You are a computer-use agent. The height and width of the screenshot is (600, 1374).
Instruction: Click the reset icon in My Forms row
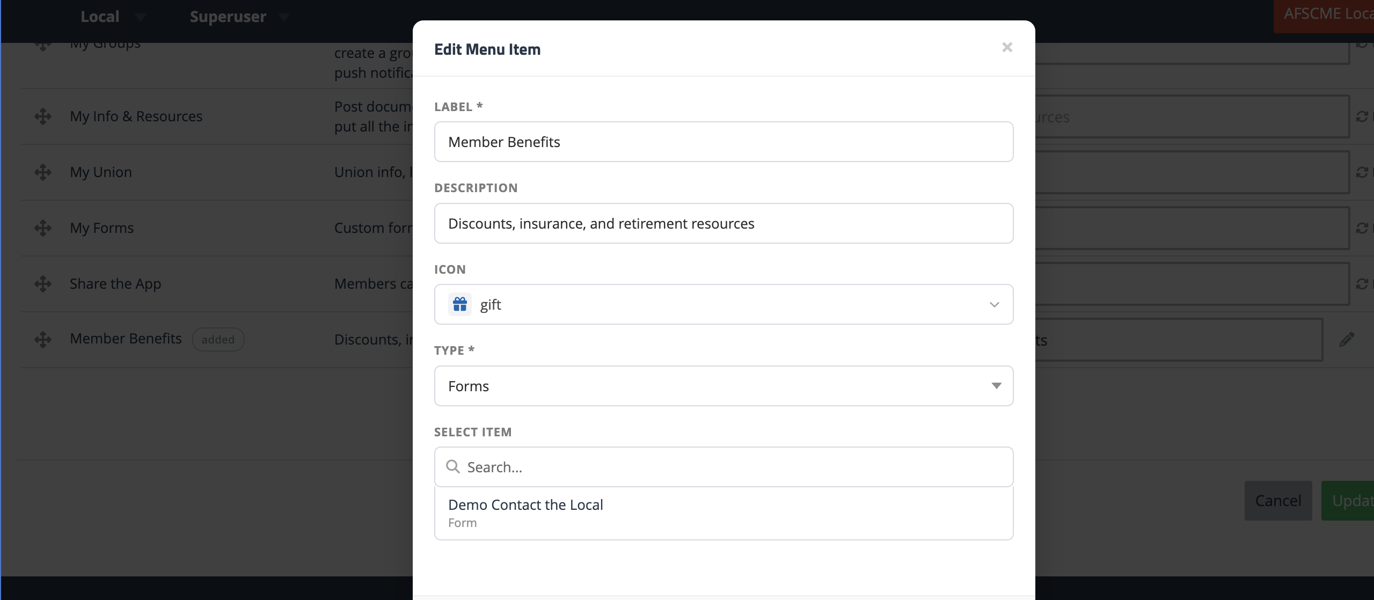(1362, 228)
